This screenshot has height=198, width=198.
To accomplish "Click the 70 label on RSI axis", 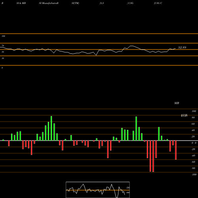I will [3, 46].
